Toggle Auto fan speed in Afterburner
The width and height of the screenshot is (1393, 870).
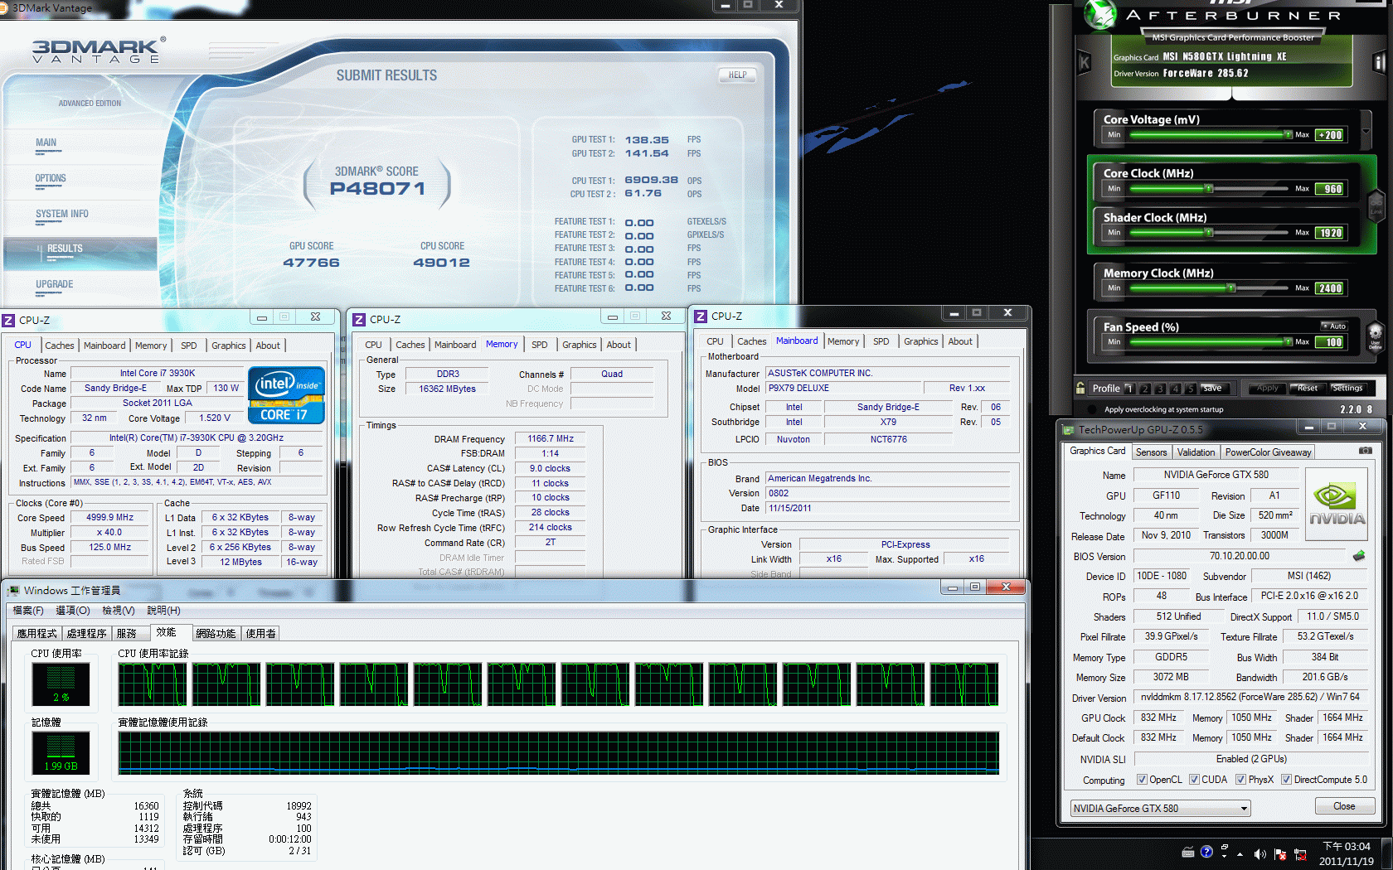[x=1334, y=326]
